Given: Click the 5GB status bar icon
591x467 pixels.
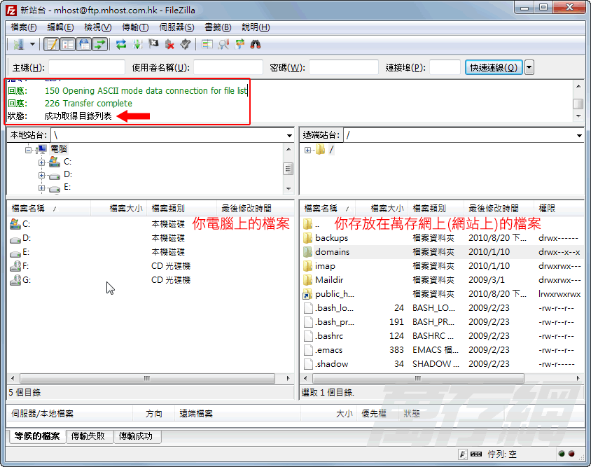Looking at the screenshot, I should (476, 454).
